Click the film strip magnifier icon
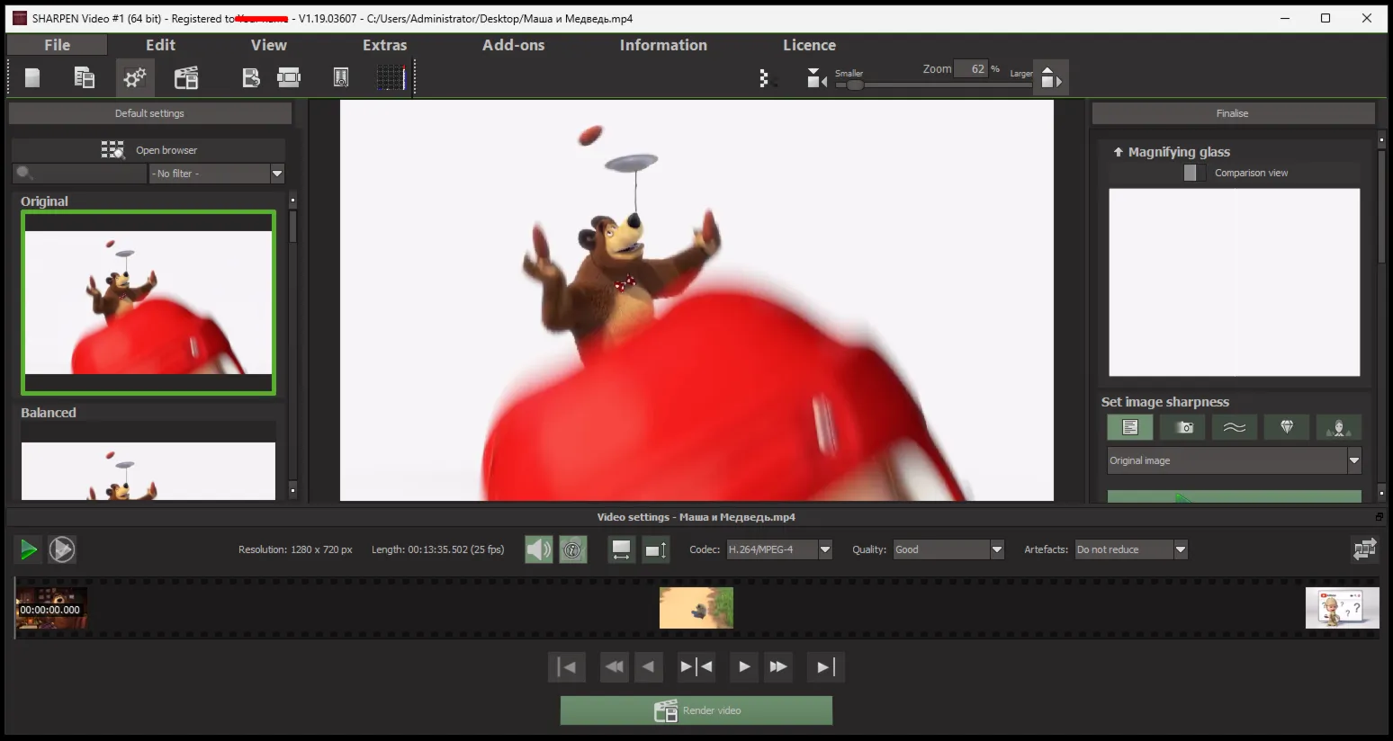 (x=341, y=78)
